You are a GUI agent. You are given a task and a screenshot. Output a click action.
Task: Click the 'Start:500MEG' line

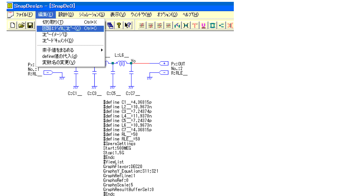(x=117, y=148)
